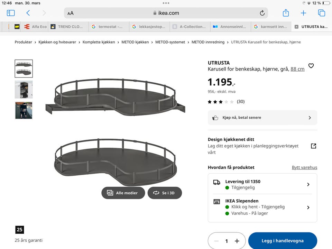Open Alle medier gallery button

(x=123, y=193)
